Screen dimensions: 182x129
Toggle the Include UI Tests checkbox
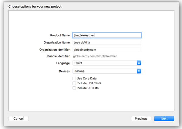pos(74,88)
